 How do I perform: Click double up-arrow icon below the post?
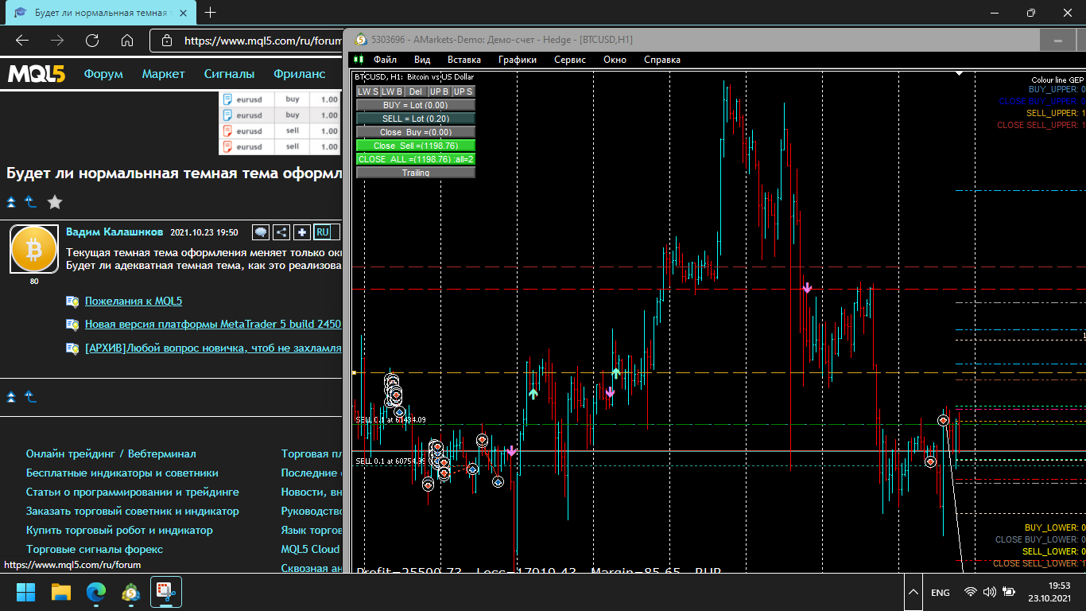(11, 396)
